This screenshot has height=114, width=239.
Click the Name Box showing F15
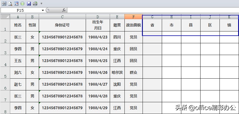20,10
